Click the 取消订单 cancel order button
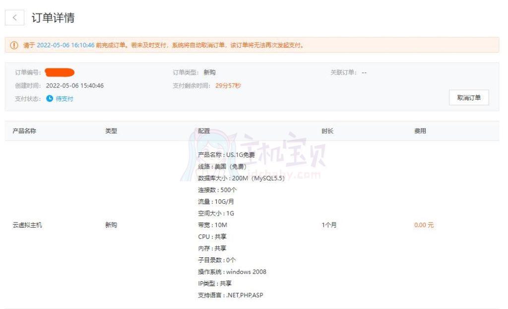The height and width of the screenshot is (309, 508). coord(468,97)
